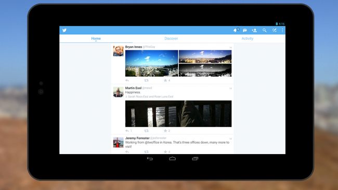Screen dimensions: 338x190
Task: Open direct messages envelope icon
Action: pyautogui.click(x=245, y=30)
